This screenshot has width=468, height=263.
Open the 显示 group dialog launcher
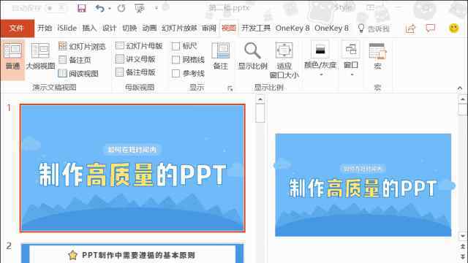click(230, 88)
